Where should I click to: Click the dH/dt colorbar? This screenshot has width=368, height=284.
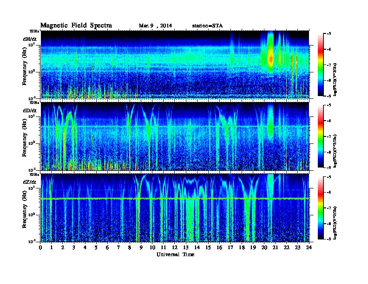coord(320,65)
